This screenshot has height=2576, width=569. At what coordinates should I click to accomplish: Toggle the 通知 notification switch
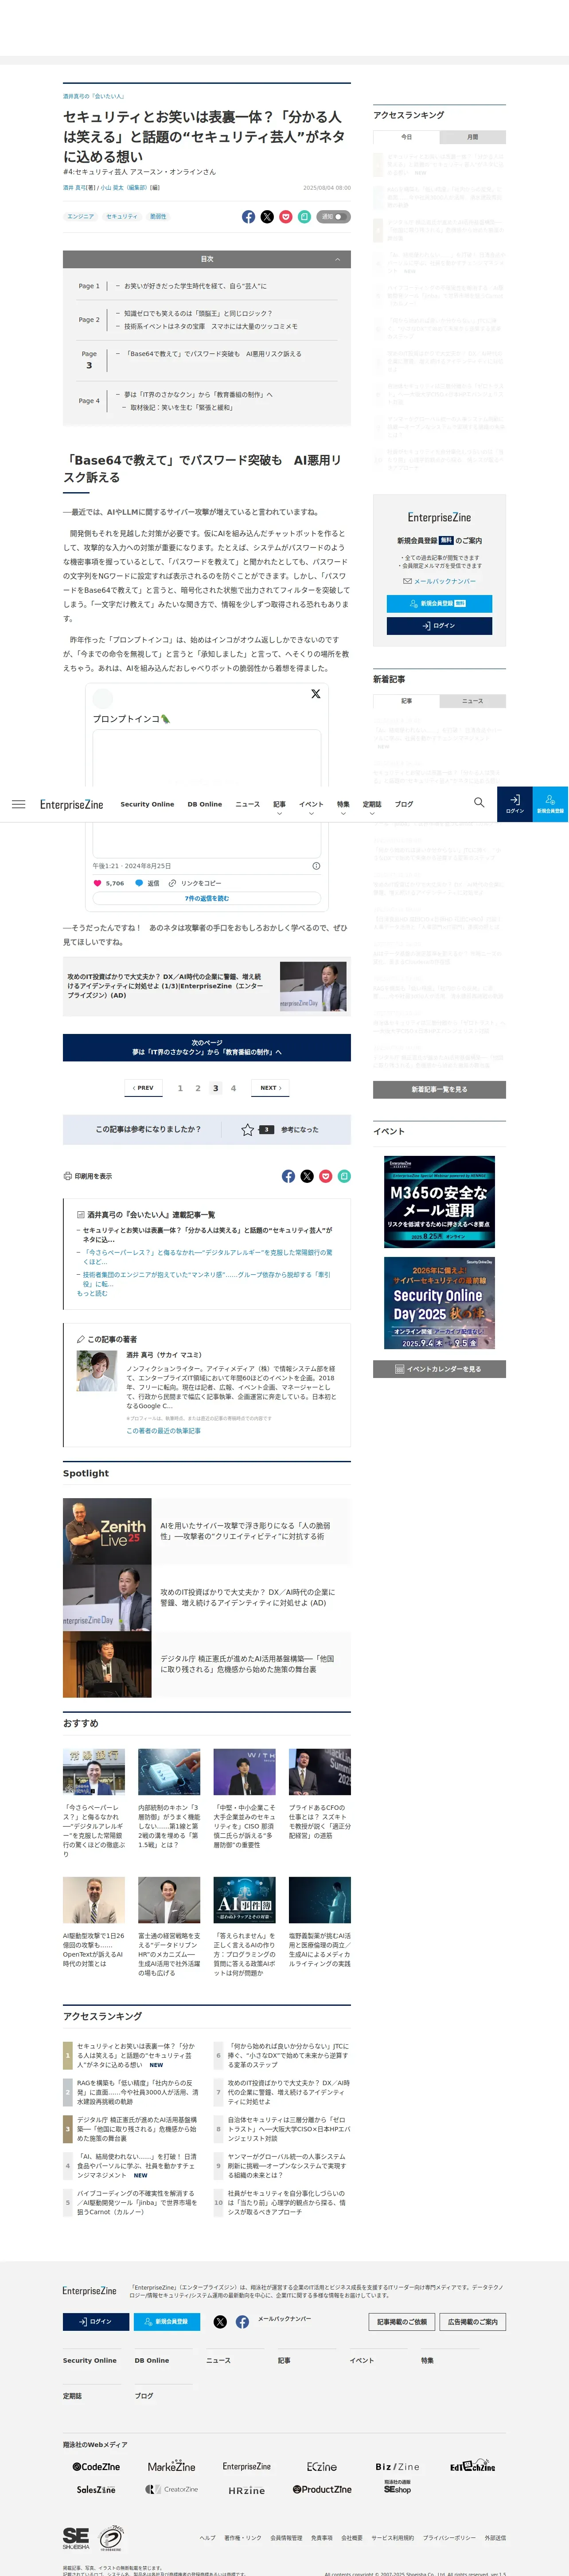coord(334,217)
